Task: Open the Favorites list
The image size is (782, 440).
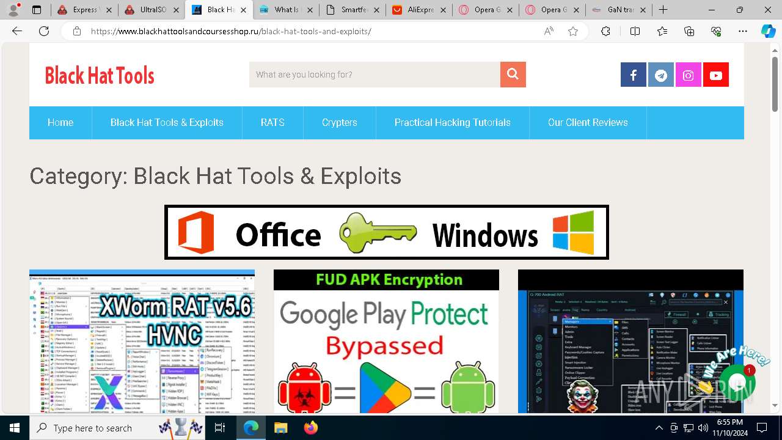Action: point(662,31)
